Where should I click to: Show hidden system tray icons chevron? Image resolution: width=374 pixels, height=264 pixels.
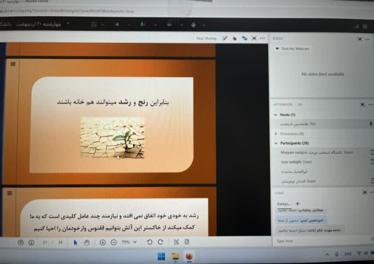pos(327,254)
